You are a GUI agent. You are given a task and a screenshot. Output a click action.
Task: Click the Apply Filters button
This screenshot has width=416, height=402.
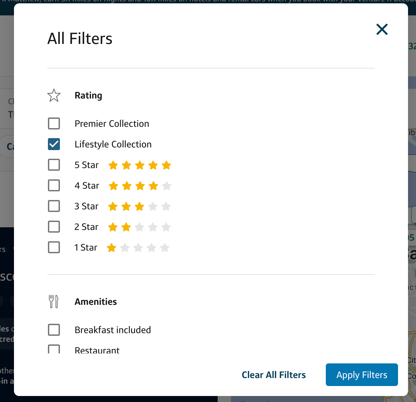click(362, 375)
